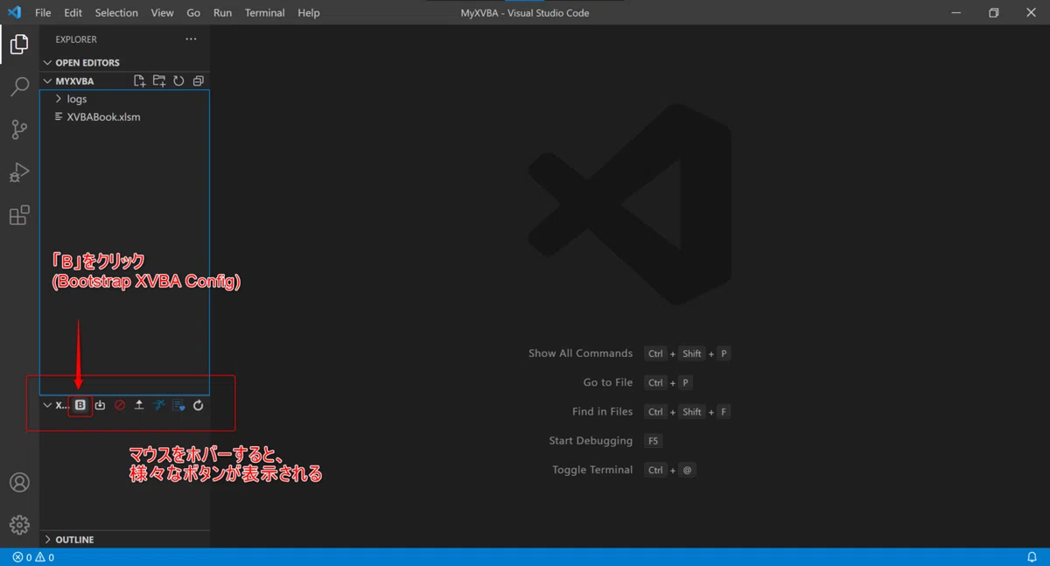Image resolution: width=1050 pixels, height=566 pixels.
Task: Open the Run and Debug view
Action: (x=19, y=172)
